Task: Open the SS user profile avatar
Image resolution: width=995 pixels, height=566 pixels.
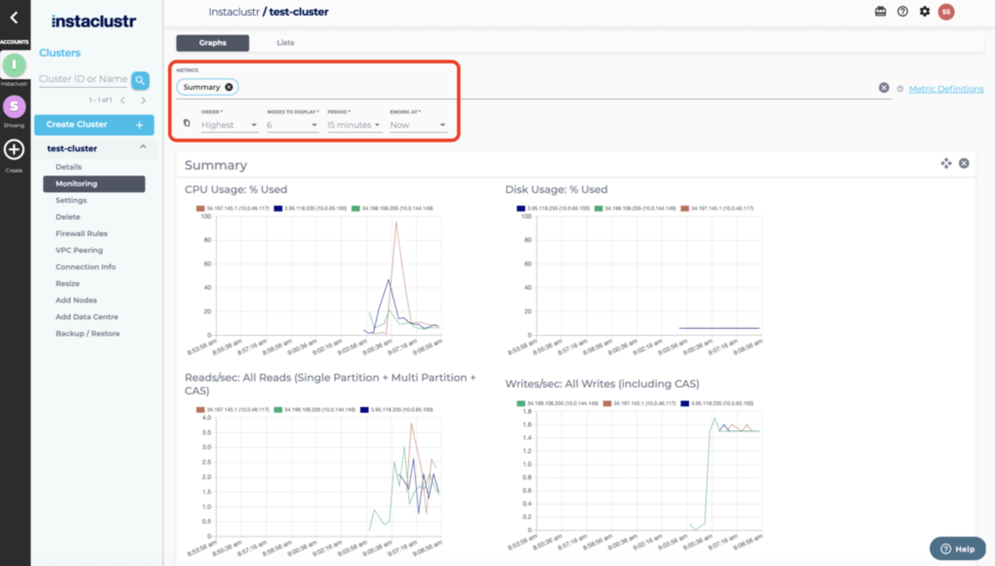Action: point(946,12)
